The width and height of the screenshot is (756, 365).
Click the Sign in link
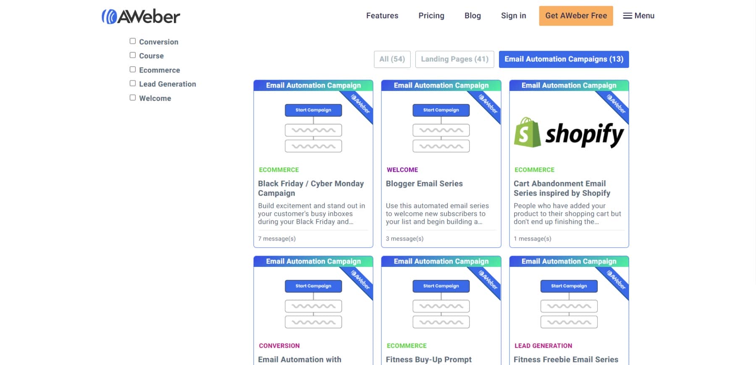(x=513, y=16)
